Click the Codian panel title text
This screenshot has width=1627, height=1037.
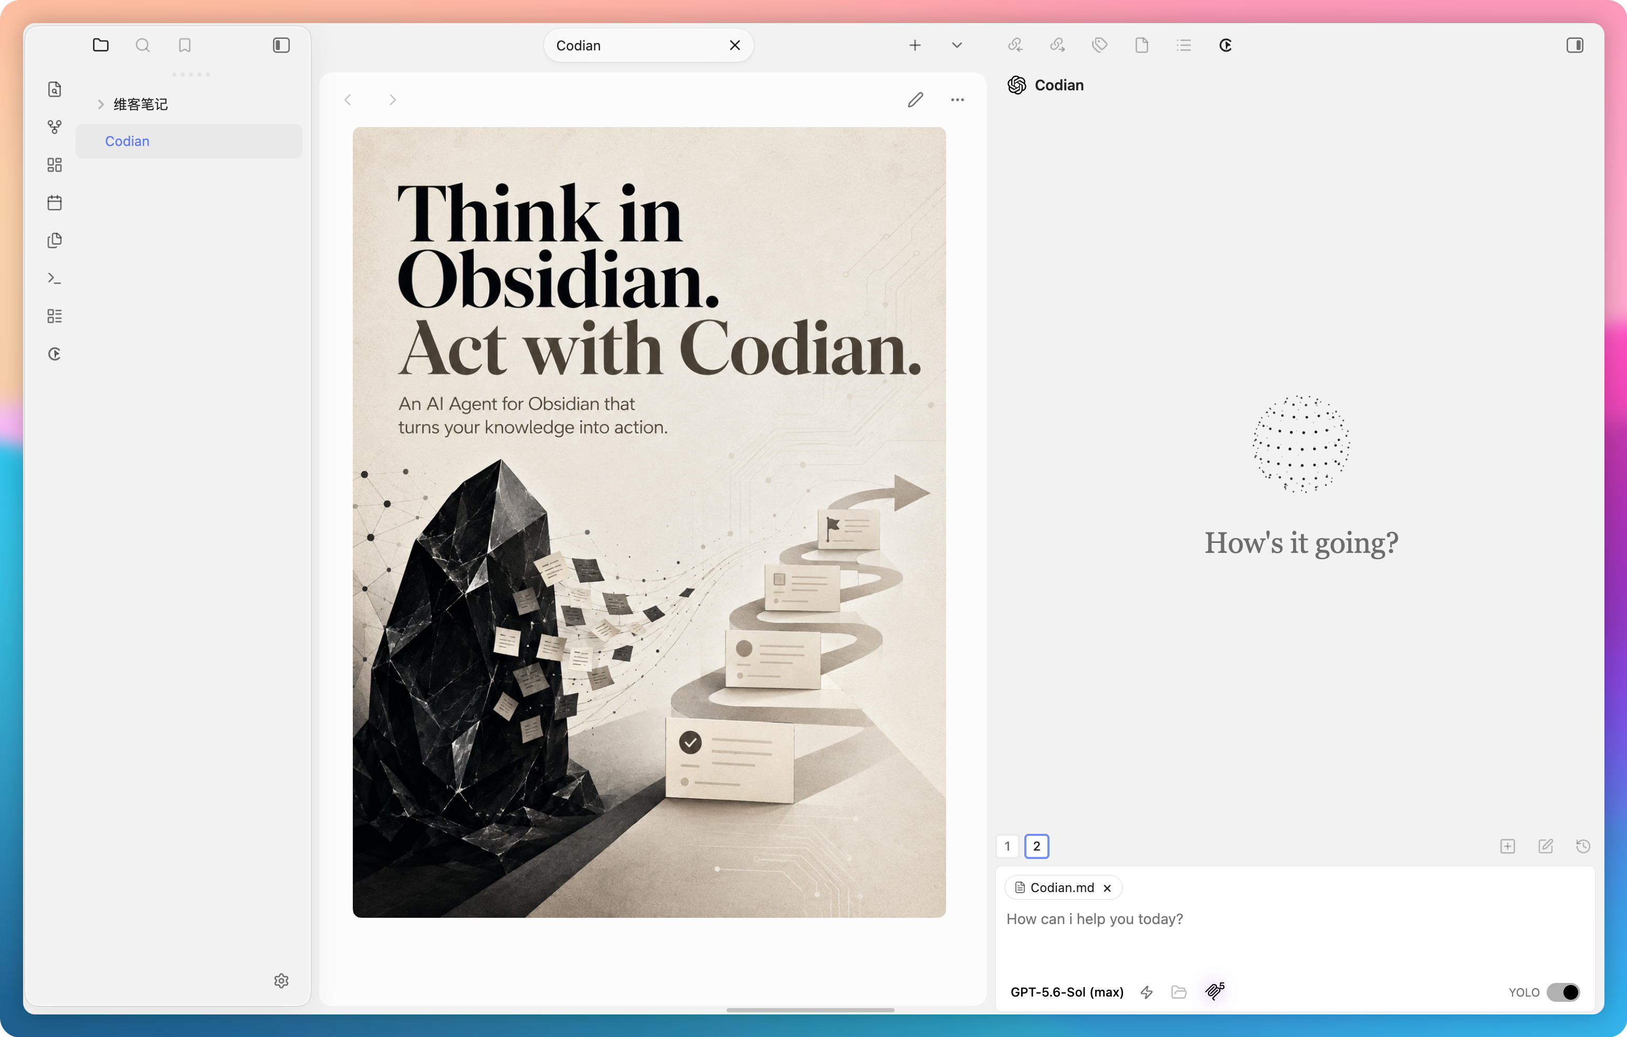[x=1059, y=85]
